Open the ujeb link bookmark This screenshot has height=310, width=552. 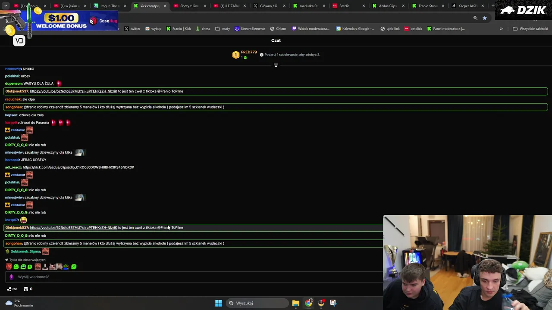click(x=390, y=29)
